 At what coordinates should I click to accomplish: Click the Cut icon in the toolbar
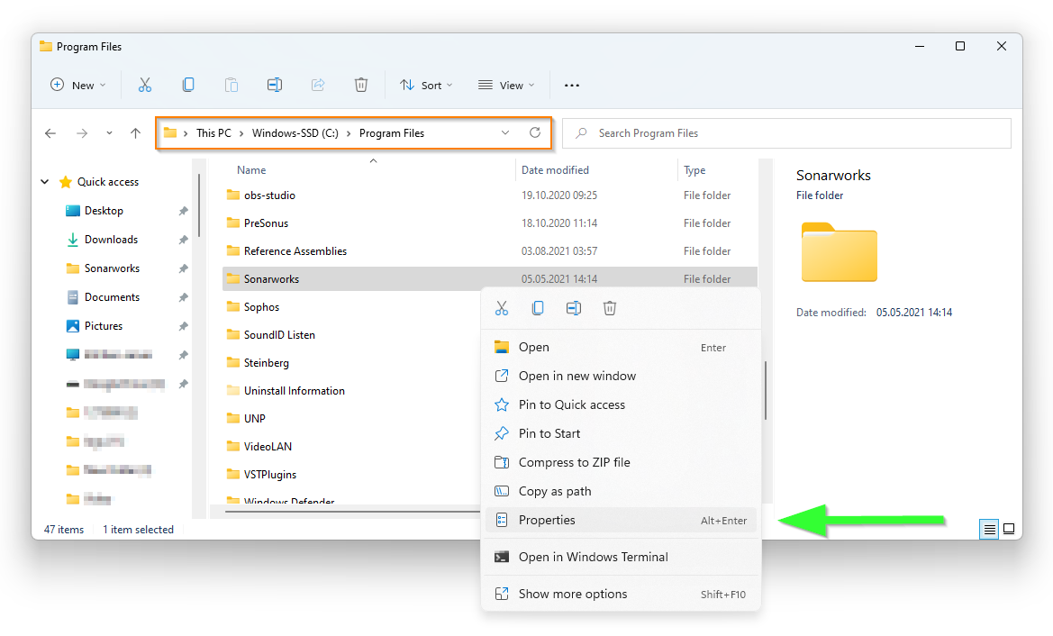pyautogui.click(x=144, y=86)
